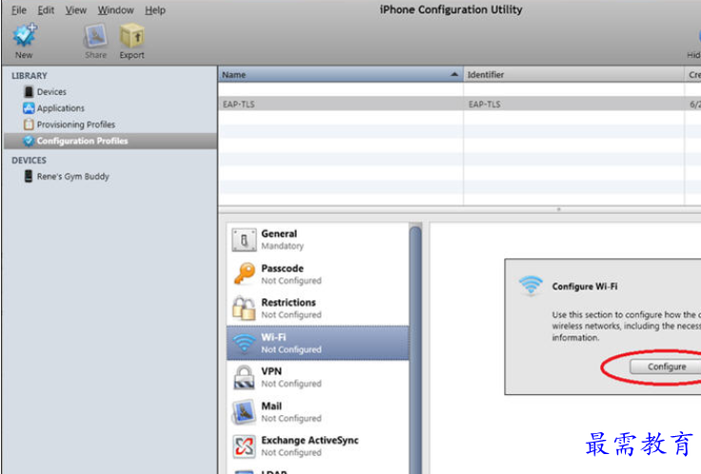Open the Wi-Fi payload settings

coord(318,343)
